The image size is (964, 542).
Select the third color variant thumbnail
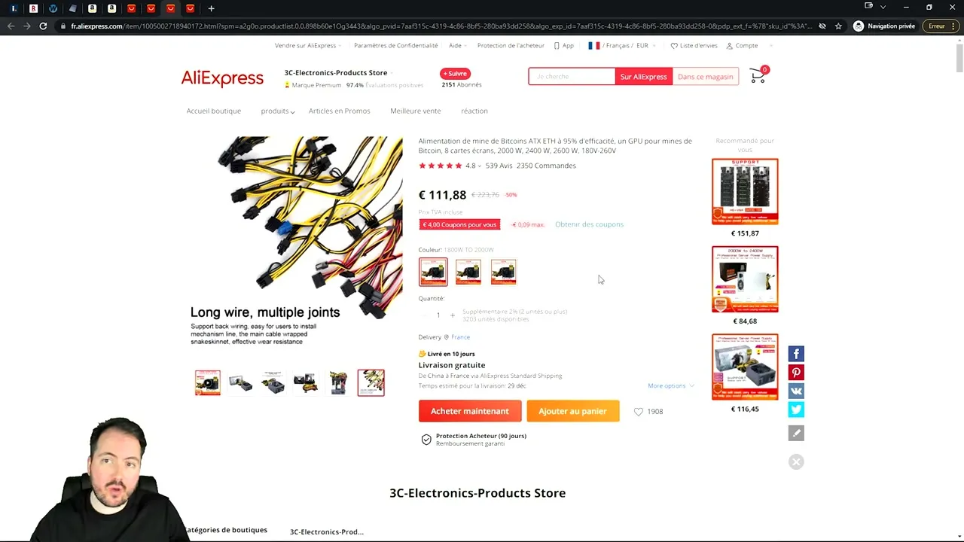pyautogui.click(x=503, y=272)
